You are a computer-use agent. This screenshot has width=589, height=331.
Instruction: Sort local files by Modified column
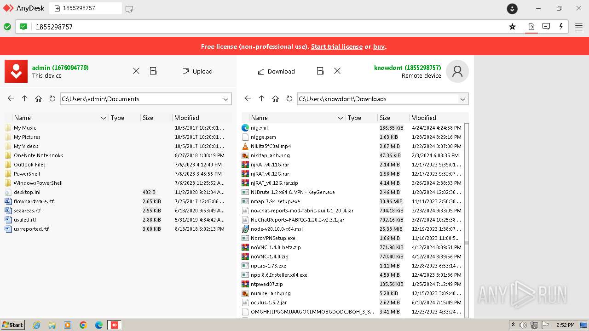click(187, 118)
